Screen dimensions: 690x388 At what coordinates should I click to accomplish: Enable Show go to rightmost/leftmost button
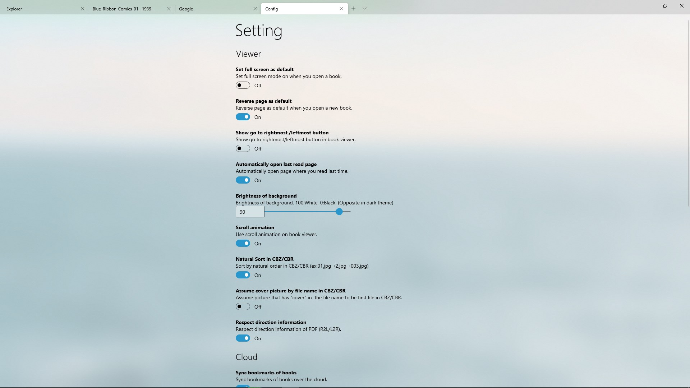243,149
